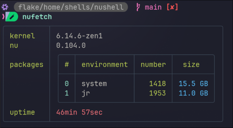
Task: Click the Nix snowflake icon in the prompt
Action: tap(5, 7)
